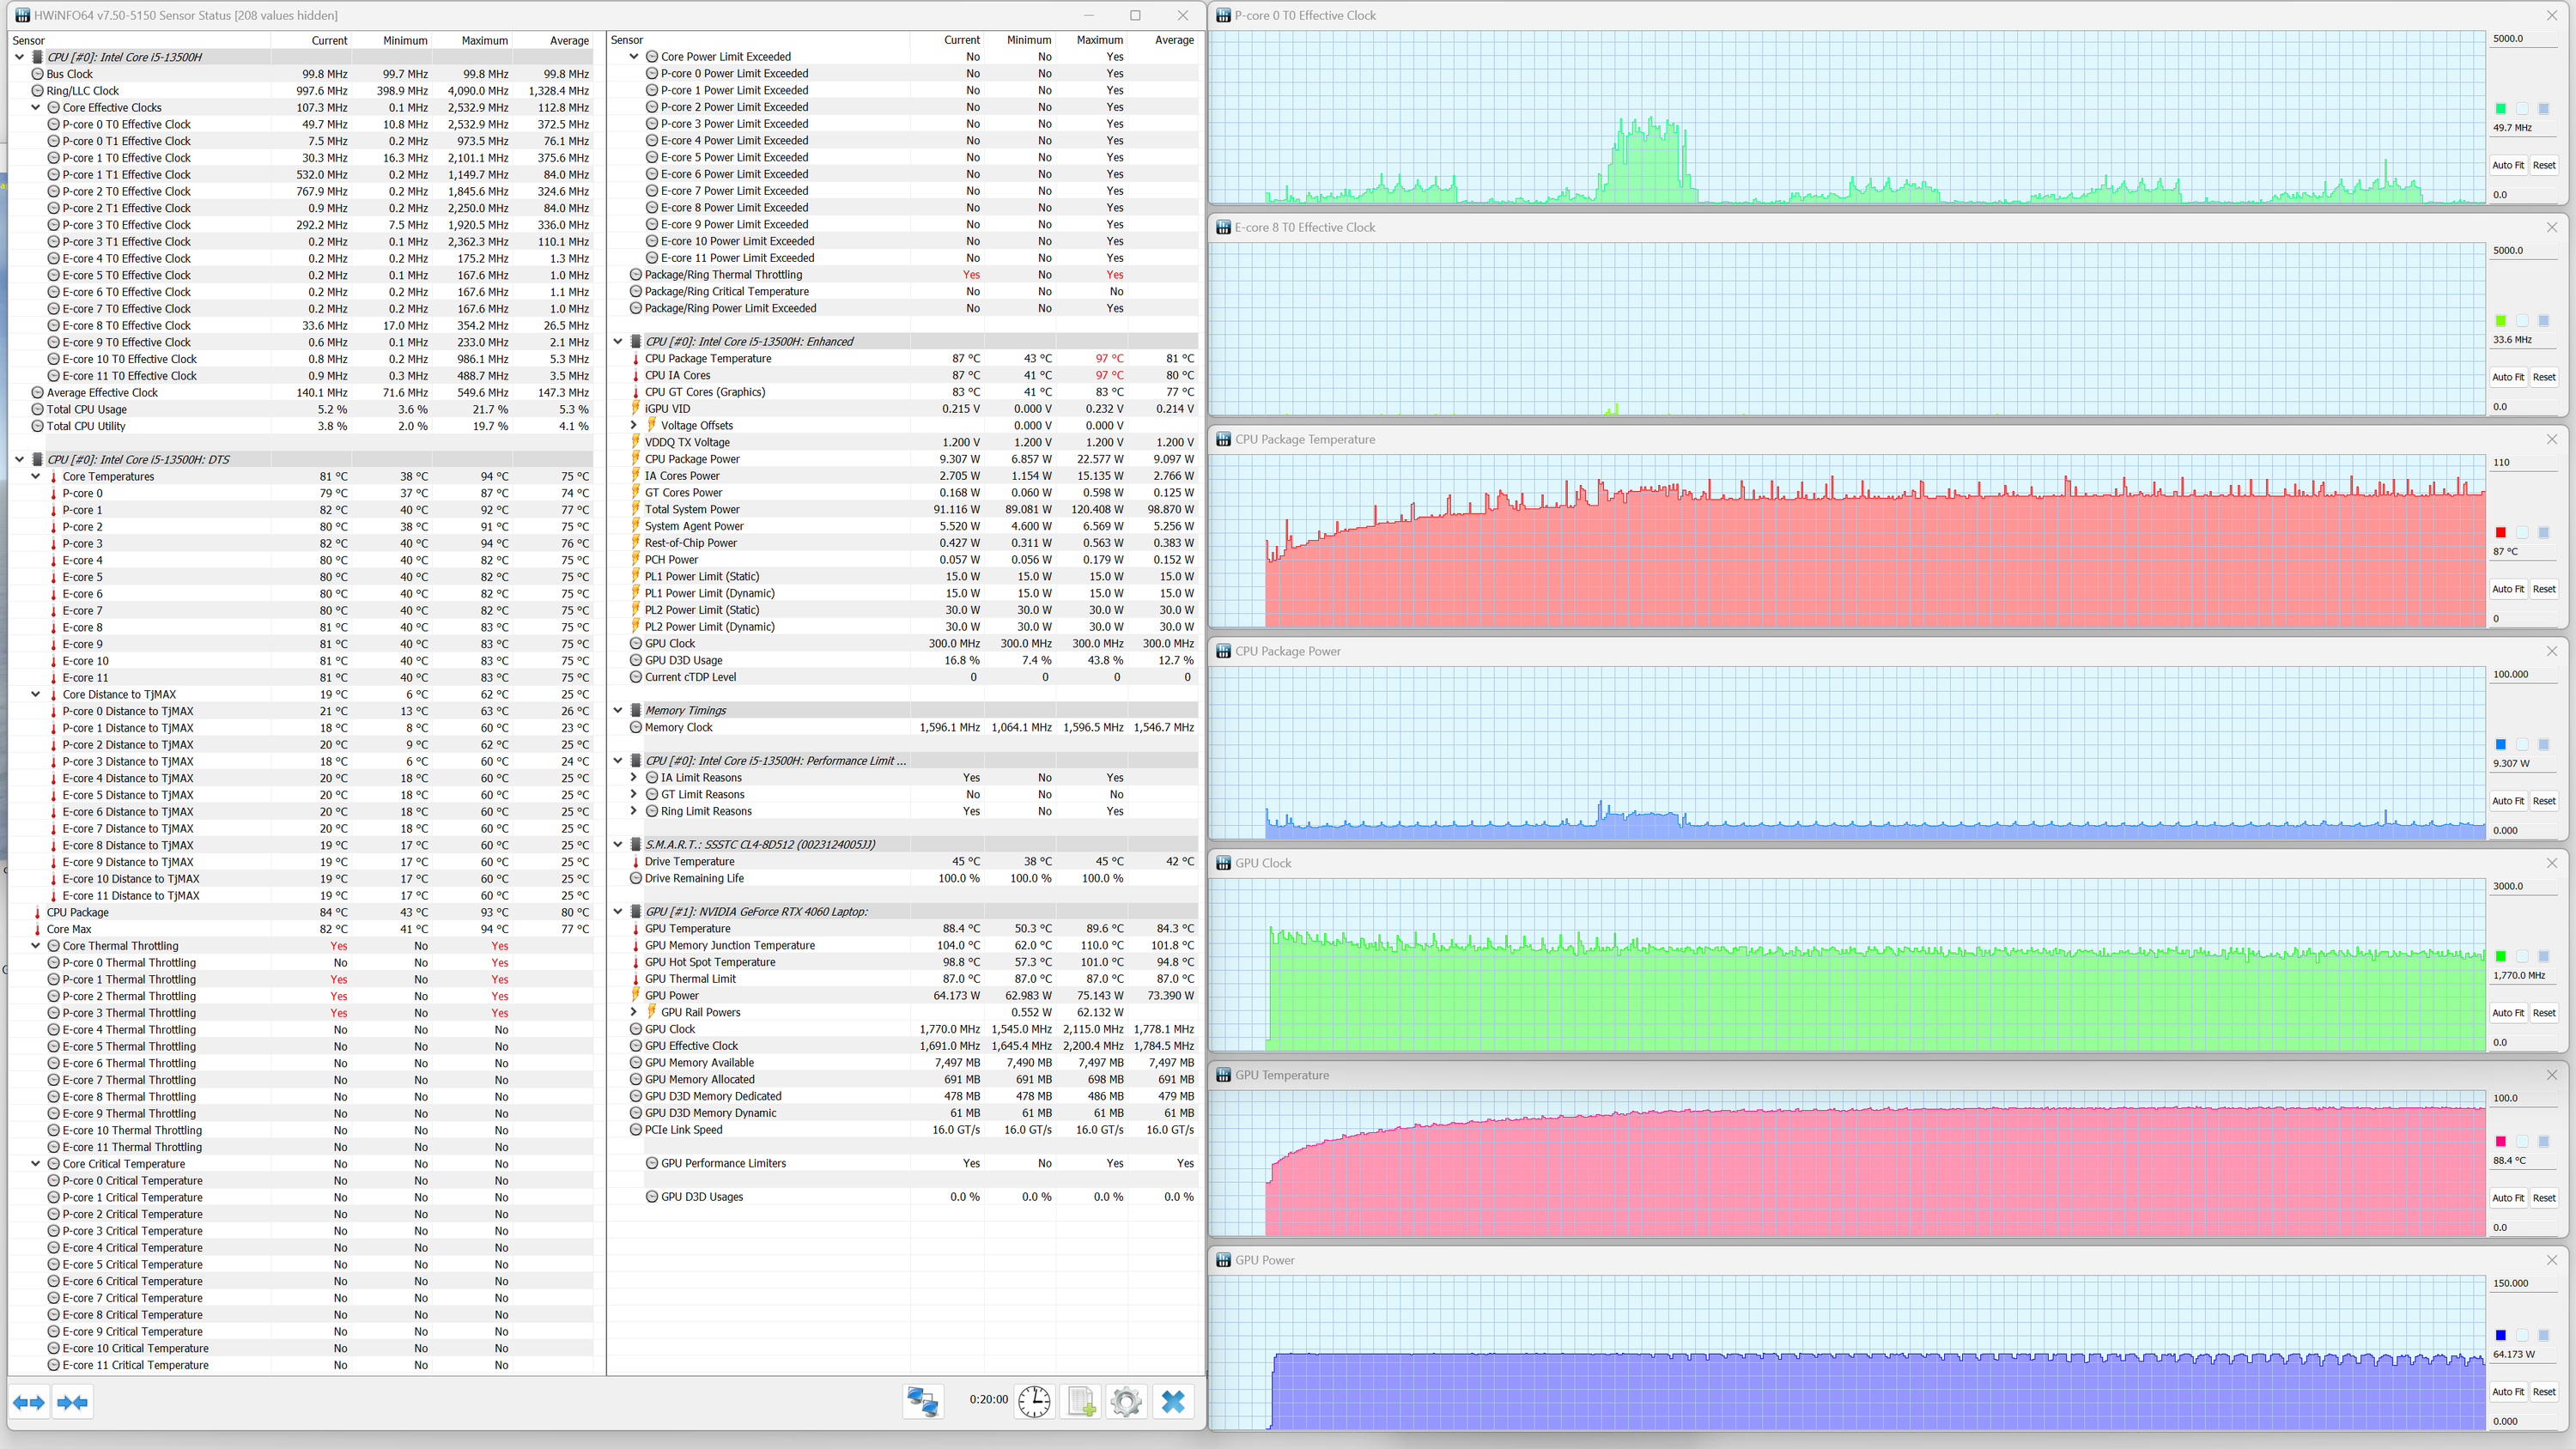
Task: Click the Average column header in right pane
Action: pyautogui.click(x=1174, y=40)
